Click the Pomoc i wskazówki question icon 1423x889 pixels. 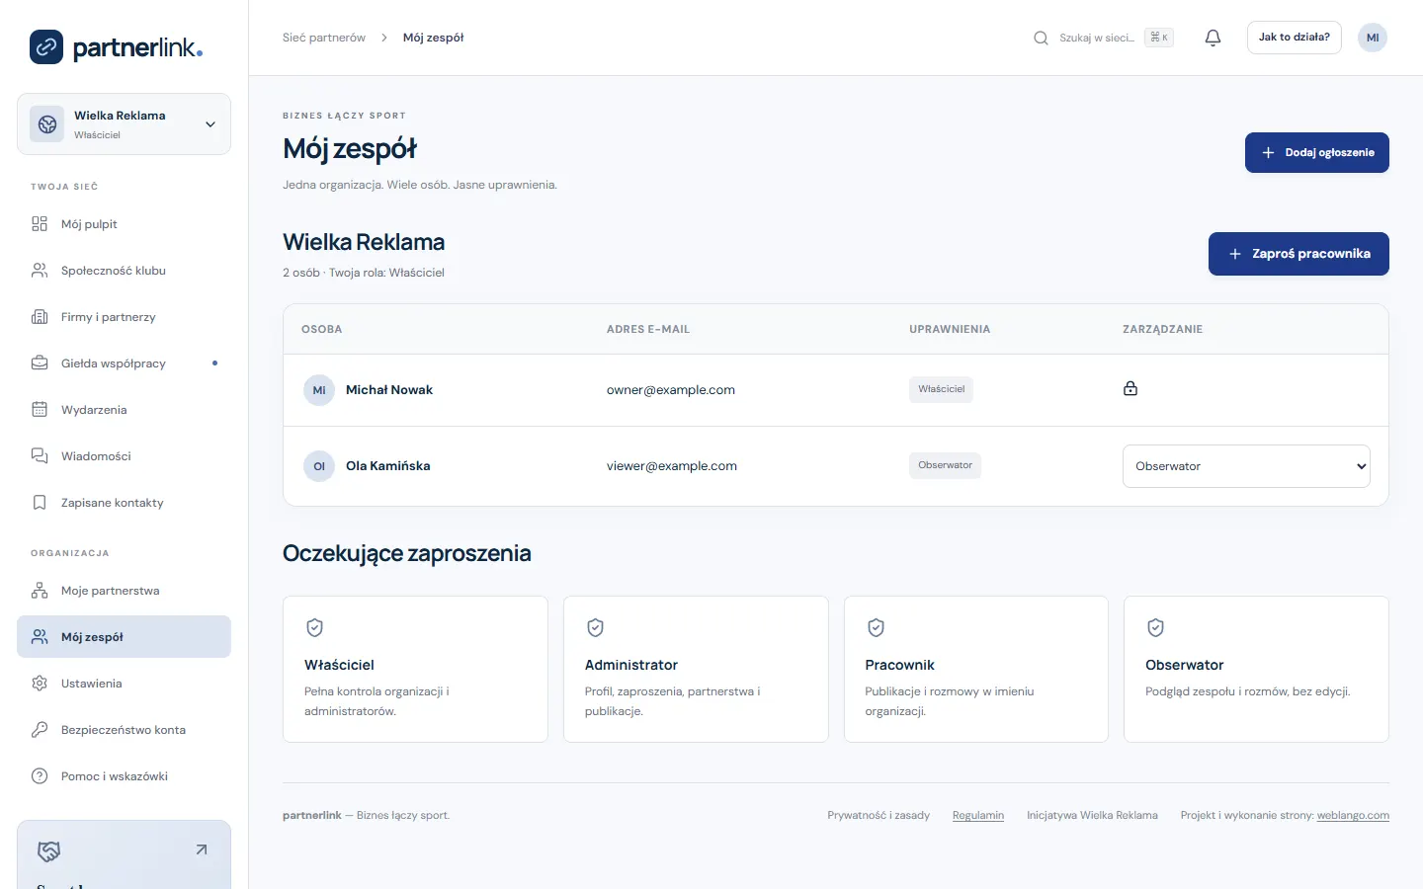tap(40, 776)
